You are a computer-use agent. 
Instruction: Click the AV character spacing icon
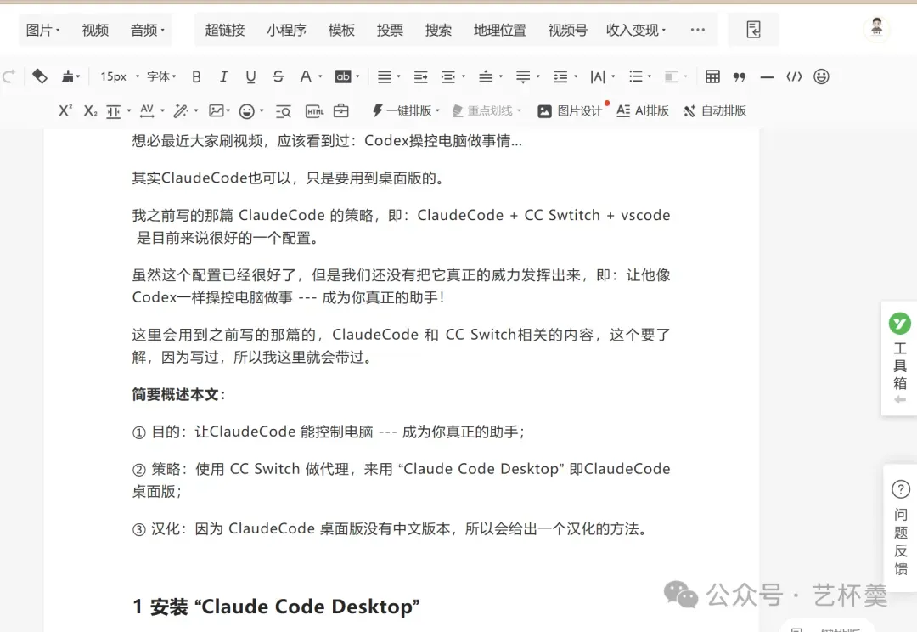coord(148,110)
